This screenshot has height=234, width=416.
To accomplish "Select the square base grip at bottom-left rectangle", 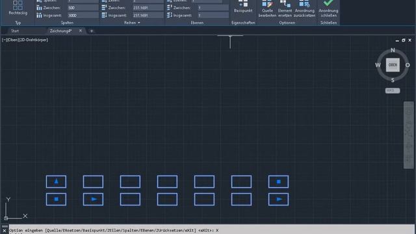I will click(57, 199).
